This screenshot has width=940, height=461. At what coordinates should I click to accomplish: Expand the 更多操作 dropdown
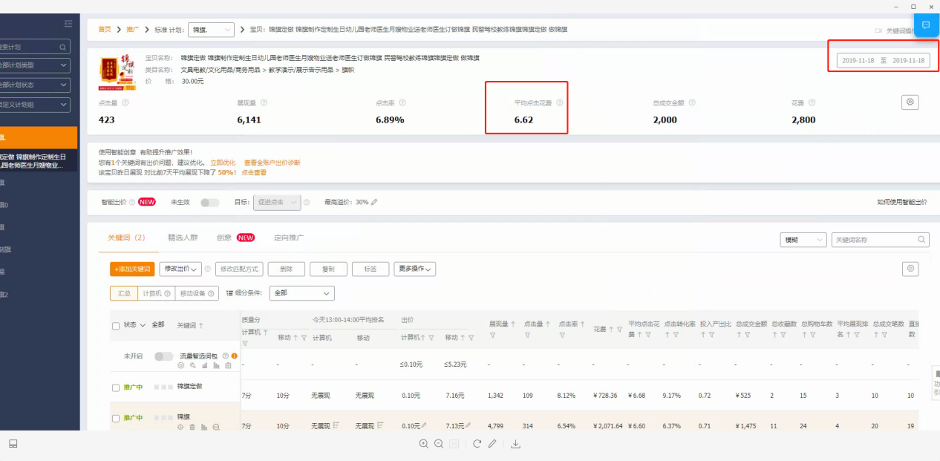[414, 269]
